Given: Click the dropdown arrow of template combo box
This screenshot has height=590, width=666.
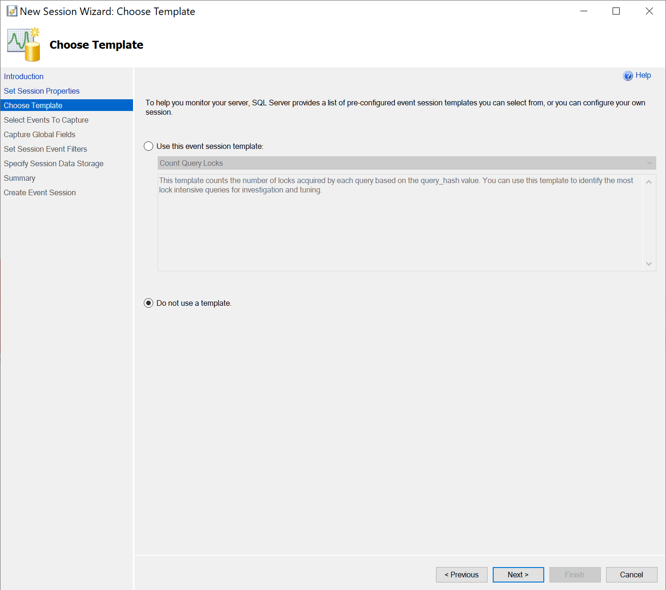Looking at the screenshot, I should (650, 163).
